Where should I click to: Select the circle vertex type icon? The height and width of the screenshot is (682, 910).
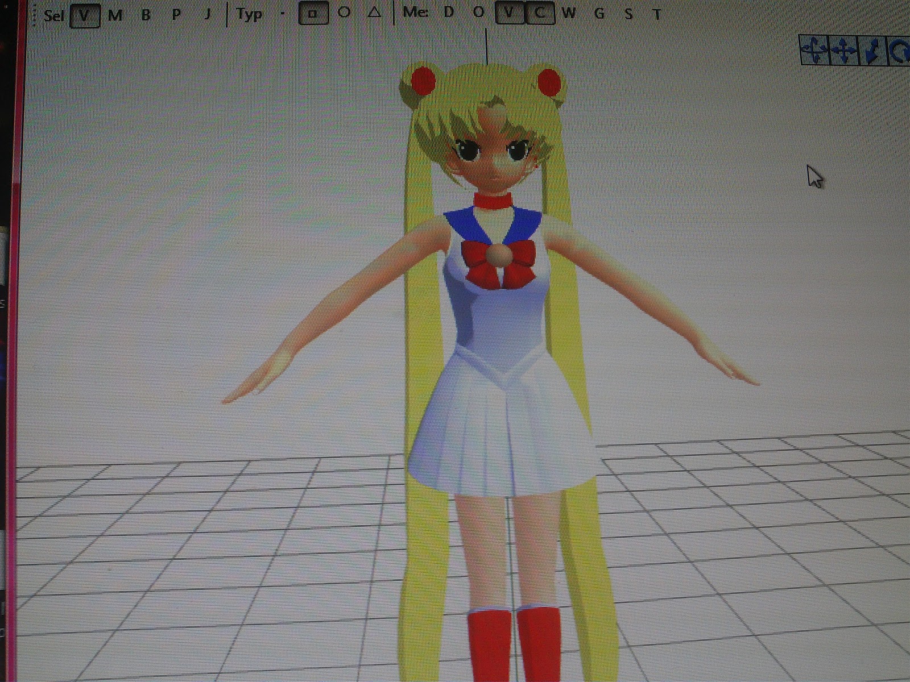click(x=343, y=15)
